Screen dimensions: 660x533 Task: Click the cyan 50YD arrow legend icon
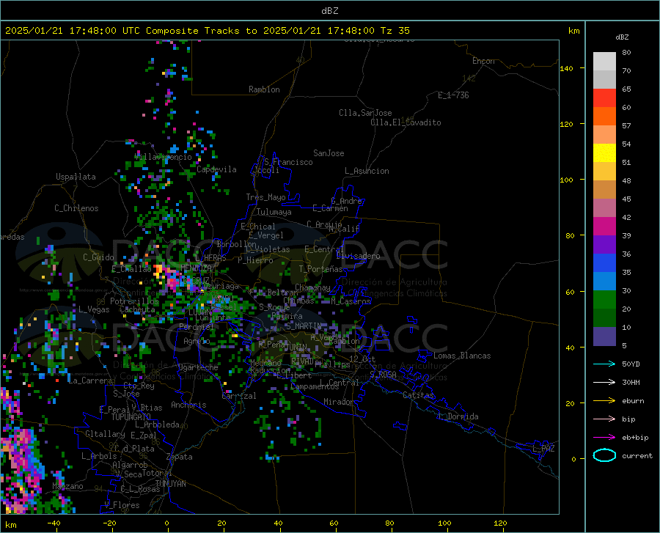pyautogui.click(x=604, y=364)
